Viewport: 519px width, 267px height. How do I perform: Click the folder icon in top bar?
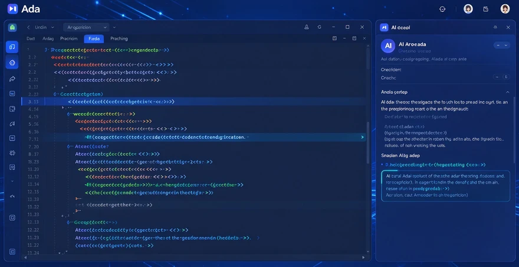tap(486, 9)
